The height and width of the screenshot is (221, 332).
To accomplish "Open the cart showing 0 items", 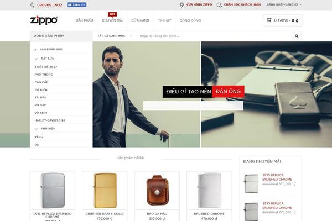I will [282, 20].
